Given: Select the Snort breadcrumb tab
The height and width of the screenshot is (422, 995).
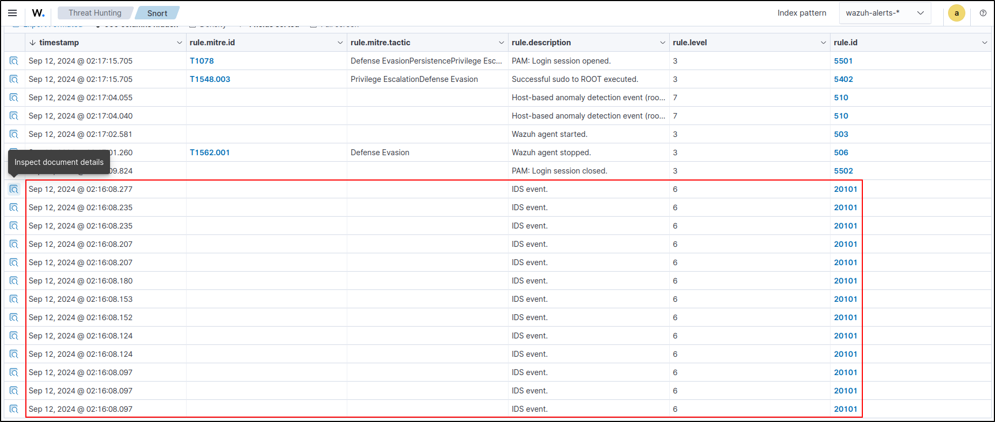Looking at the screenshot, I should pyautogui.click(x=157, y=13).
